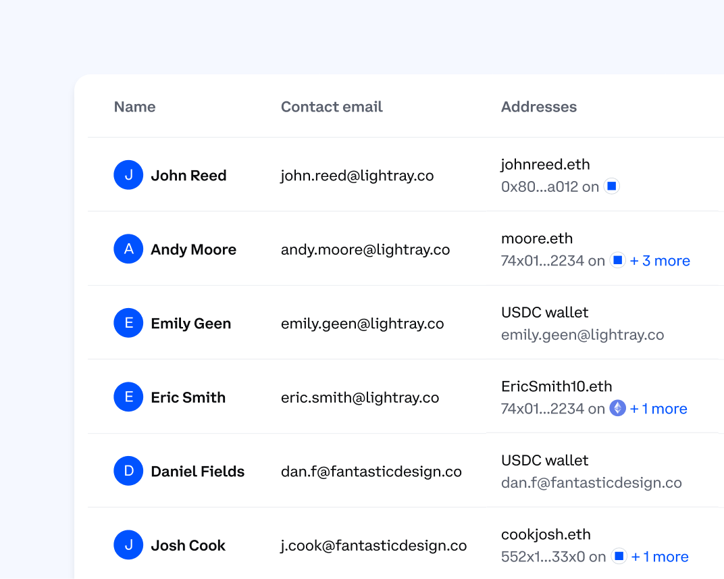
Task: Click the Contact email column header
Action: (x=332, y=107)
